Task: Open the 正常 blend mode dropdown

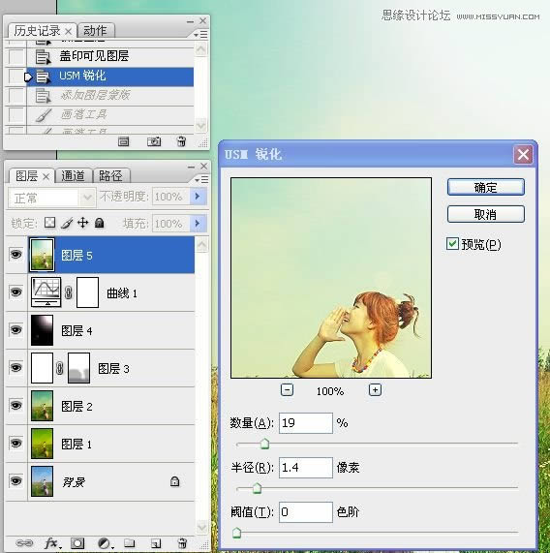Action: tap(51, 198)
